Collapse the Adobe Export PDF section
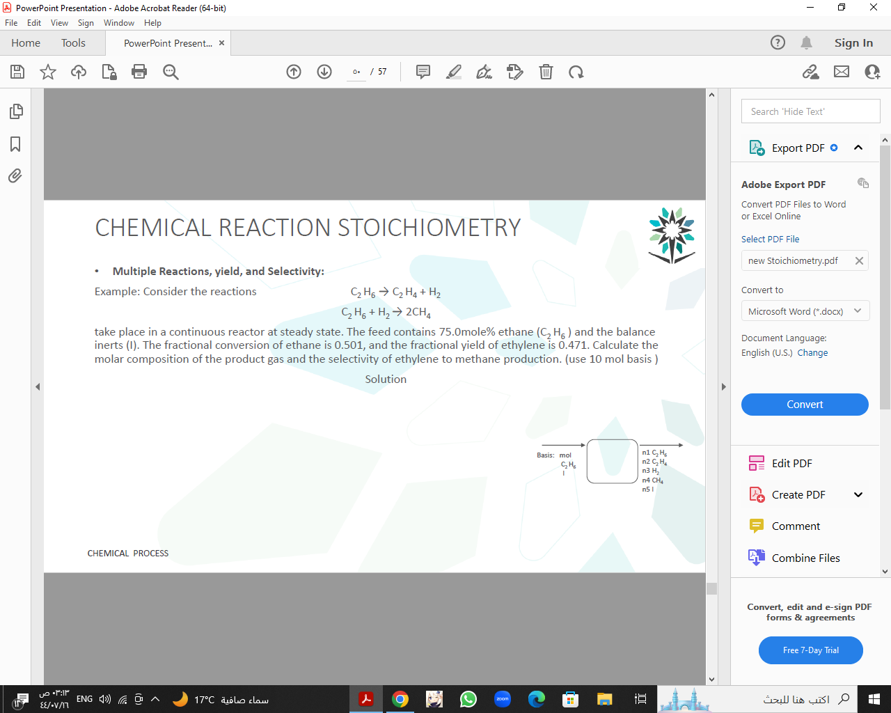The height and width of the screenshot is (713, 891). click(858, 147)
